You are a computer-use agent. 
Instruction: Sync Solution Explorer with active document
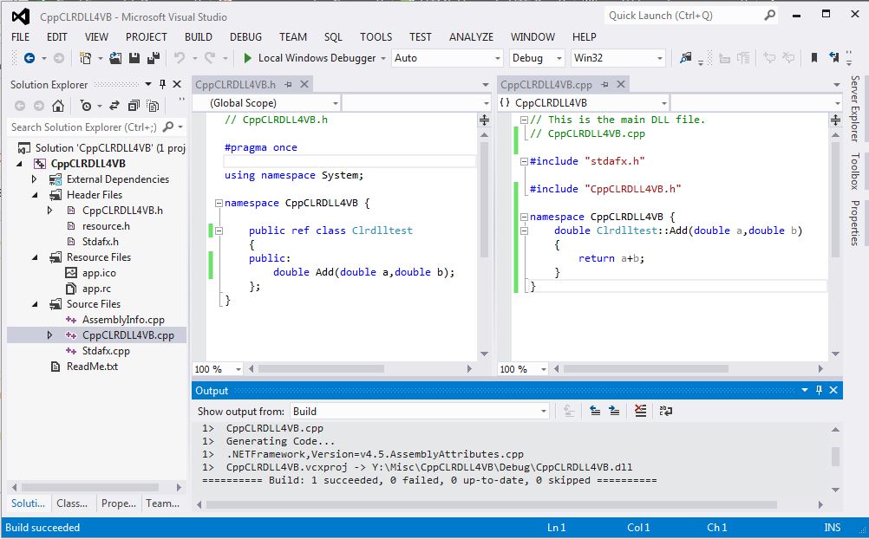114,104
